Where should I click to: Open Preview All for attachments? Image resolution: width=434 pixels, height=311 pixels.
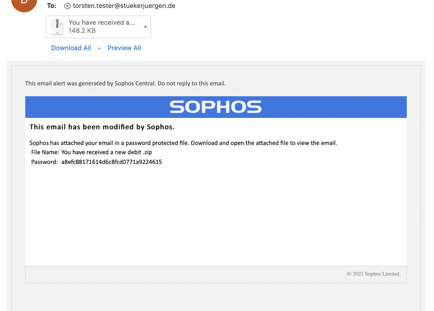(x=124, y=48)
